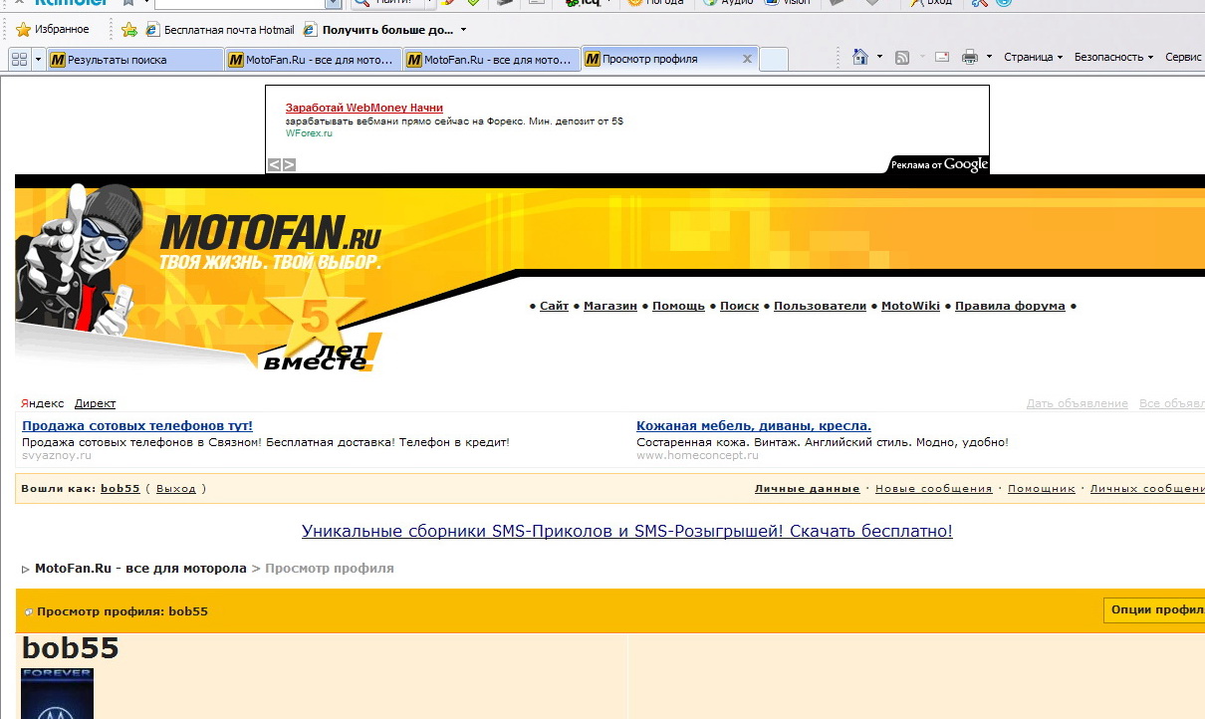Go to forum 'Поиск' link
Viewport: 1205px width, 719px height.
[739, 306]
